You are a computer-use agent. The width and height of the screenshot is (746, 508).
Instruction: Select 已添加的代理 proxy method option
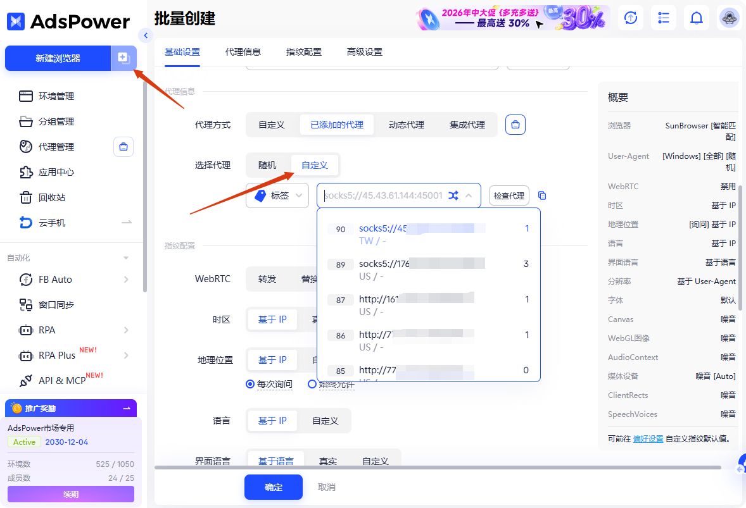coord(337,125)
